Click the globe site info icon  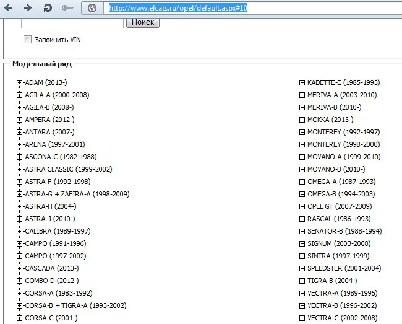coord(92,8)
